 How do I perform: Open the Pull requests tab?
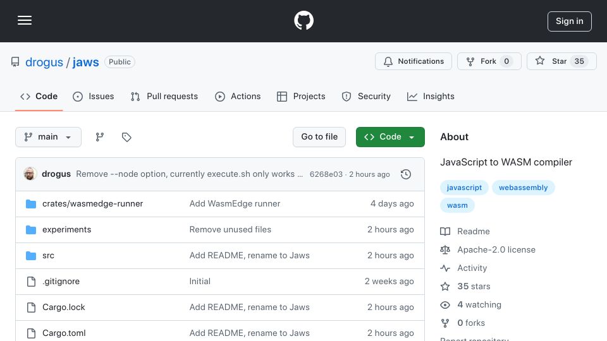pos(164,96)
